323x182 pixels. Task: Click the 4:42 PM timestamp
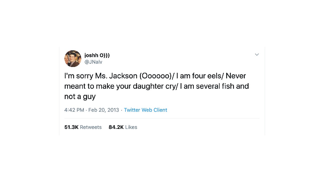click(74, 110)
